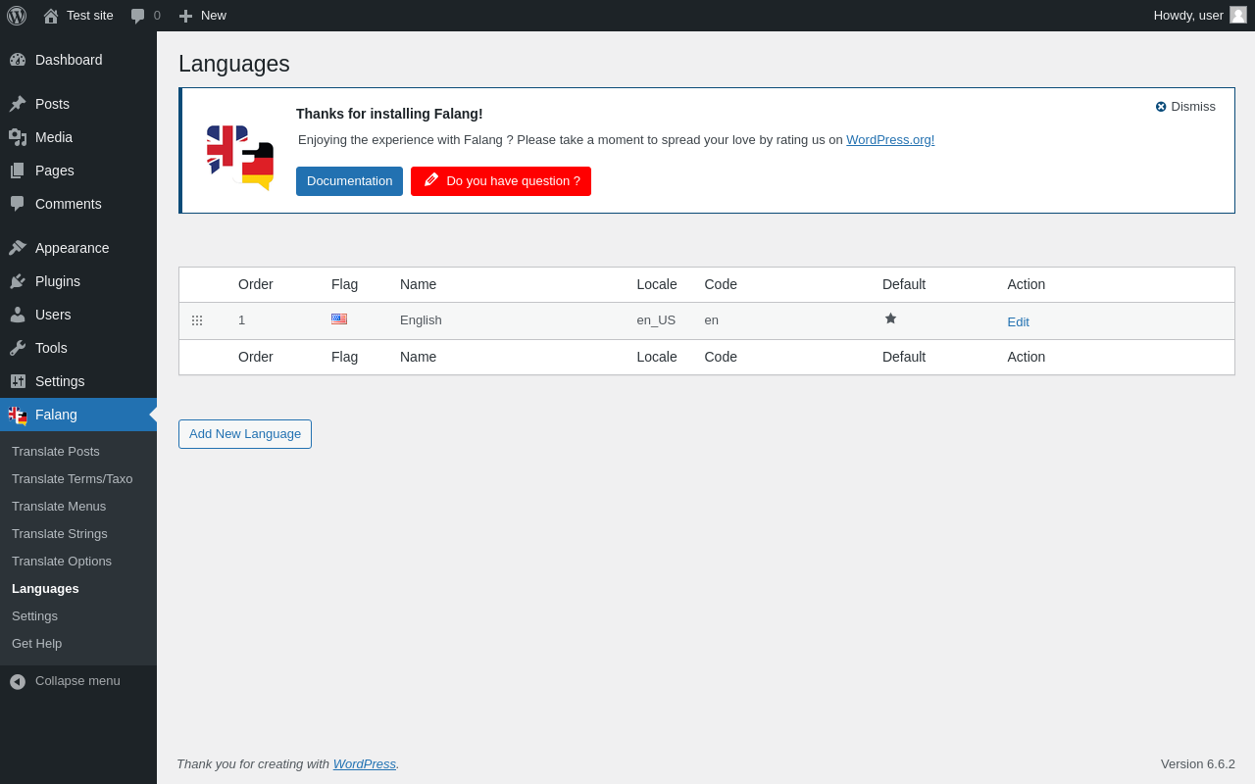Click the default star for English

[890, 318]
